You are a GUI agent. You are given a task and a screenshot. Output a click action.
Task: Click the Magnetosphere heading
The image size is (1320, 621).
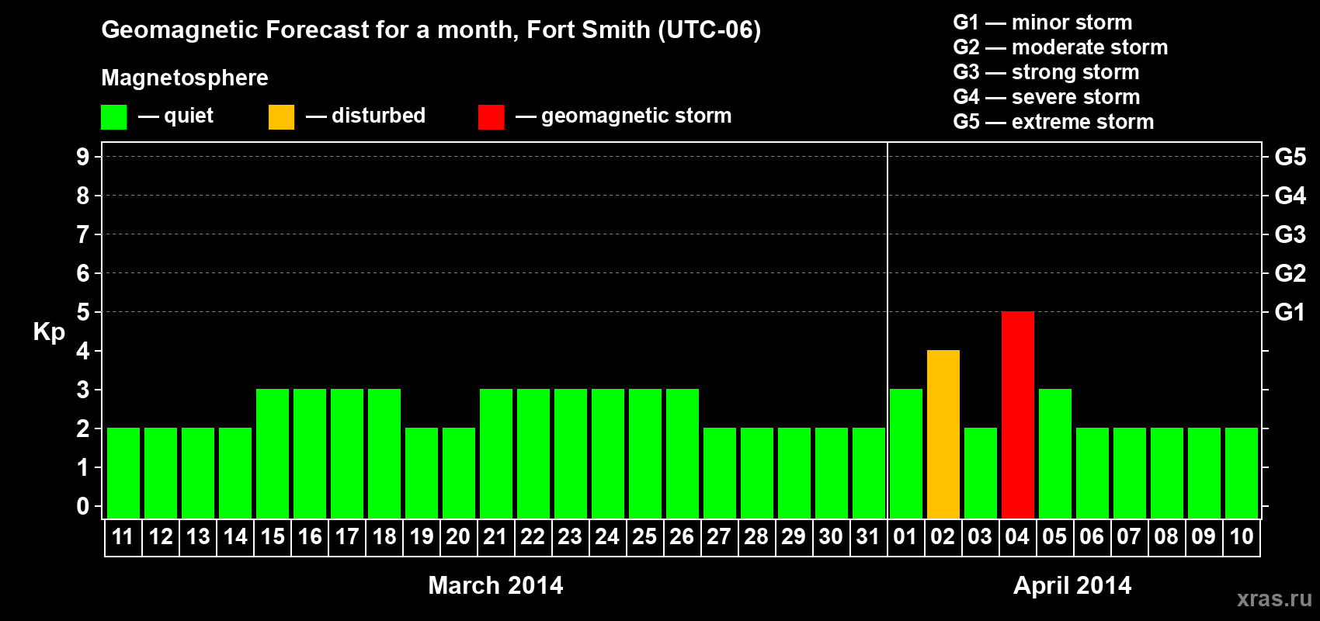185,78
